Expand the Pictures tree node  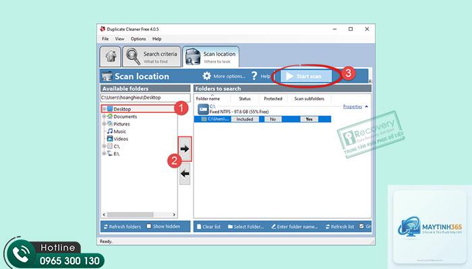pos(104,124)
